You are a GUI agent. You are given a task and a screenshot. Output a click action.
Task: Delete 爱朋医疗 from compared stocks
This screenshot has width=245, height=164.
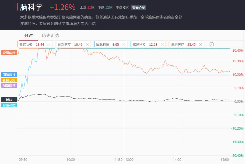[x=201, y=44]
